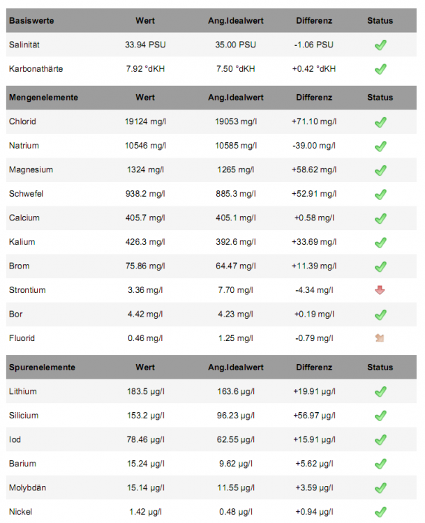The image size is (425, 523).
Task: Click the Calcium row status checkmark
Action: (380, 218)
